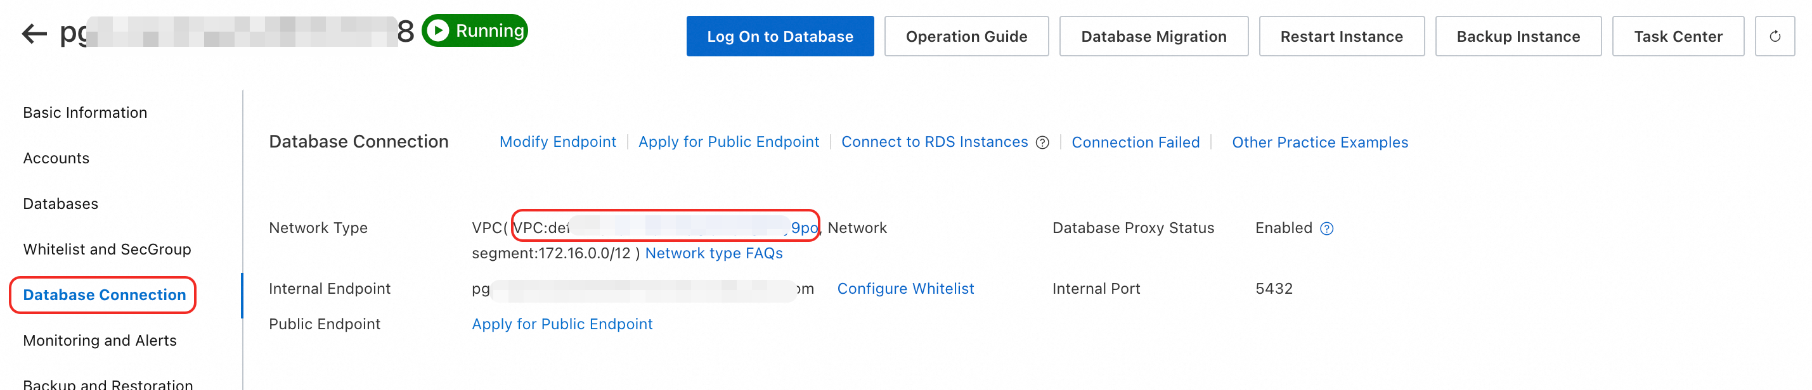Open the Task Center

pyautogui.click(x=1678, y=37)
